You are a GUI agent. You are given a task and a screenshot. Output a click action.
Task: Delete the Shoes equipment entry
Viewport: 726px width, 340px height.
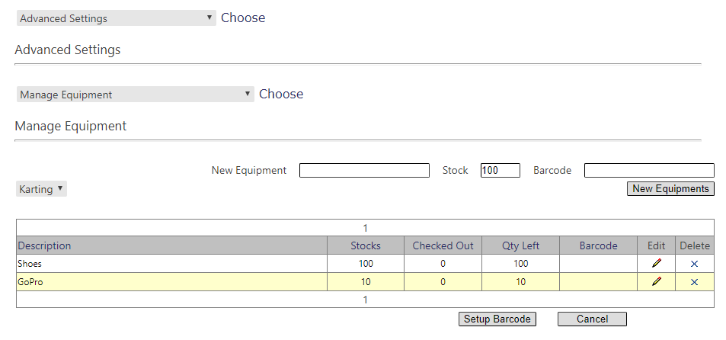click(694, 263)
